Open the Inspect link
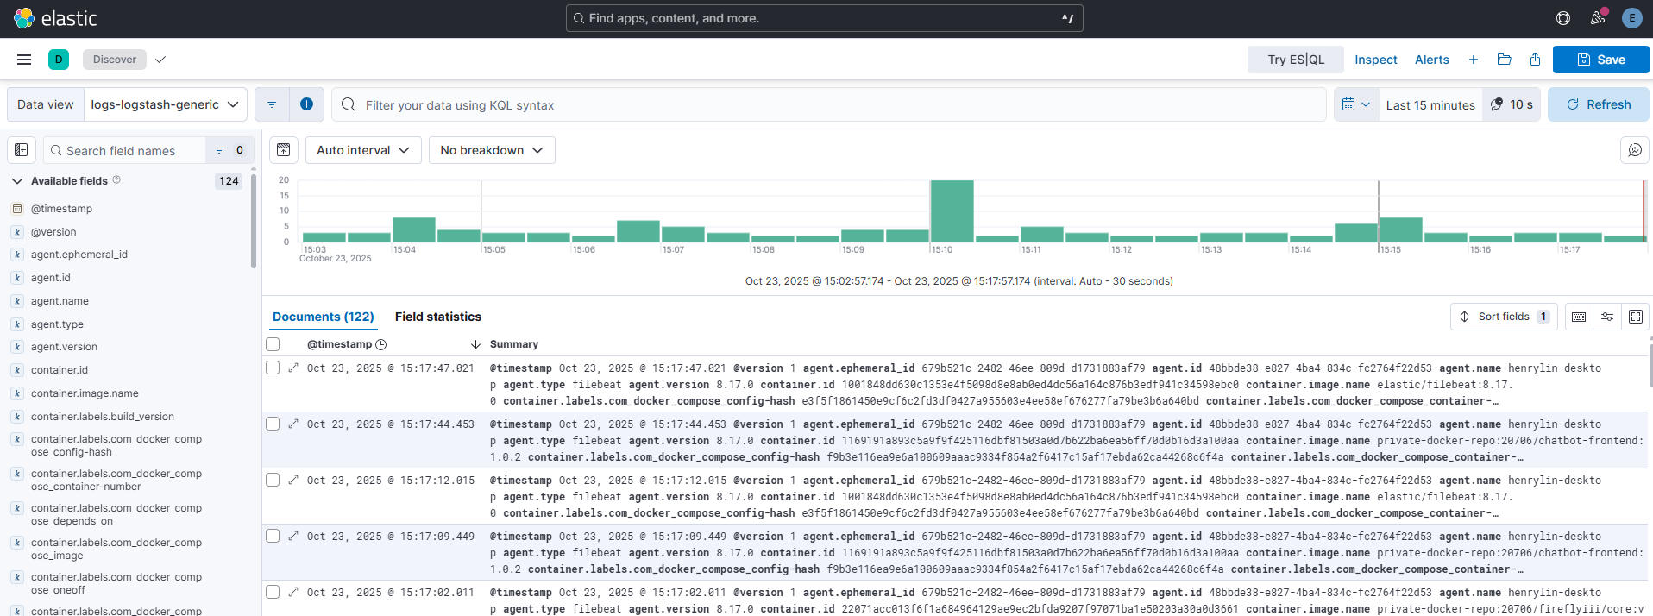The image size is (1653, 616). click(1375, 60)
